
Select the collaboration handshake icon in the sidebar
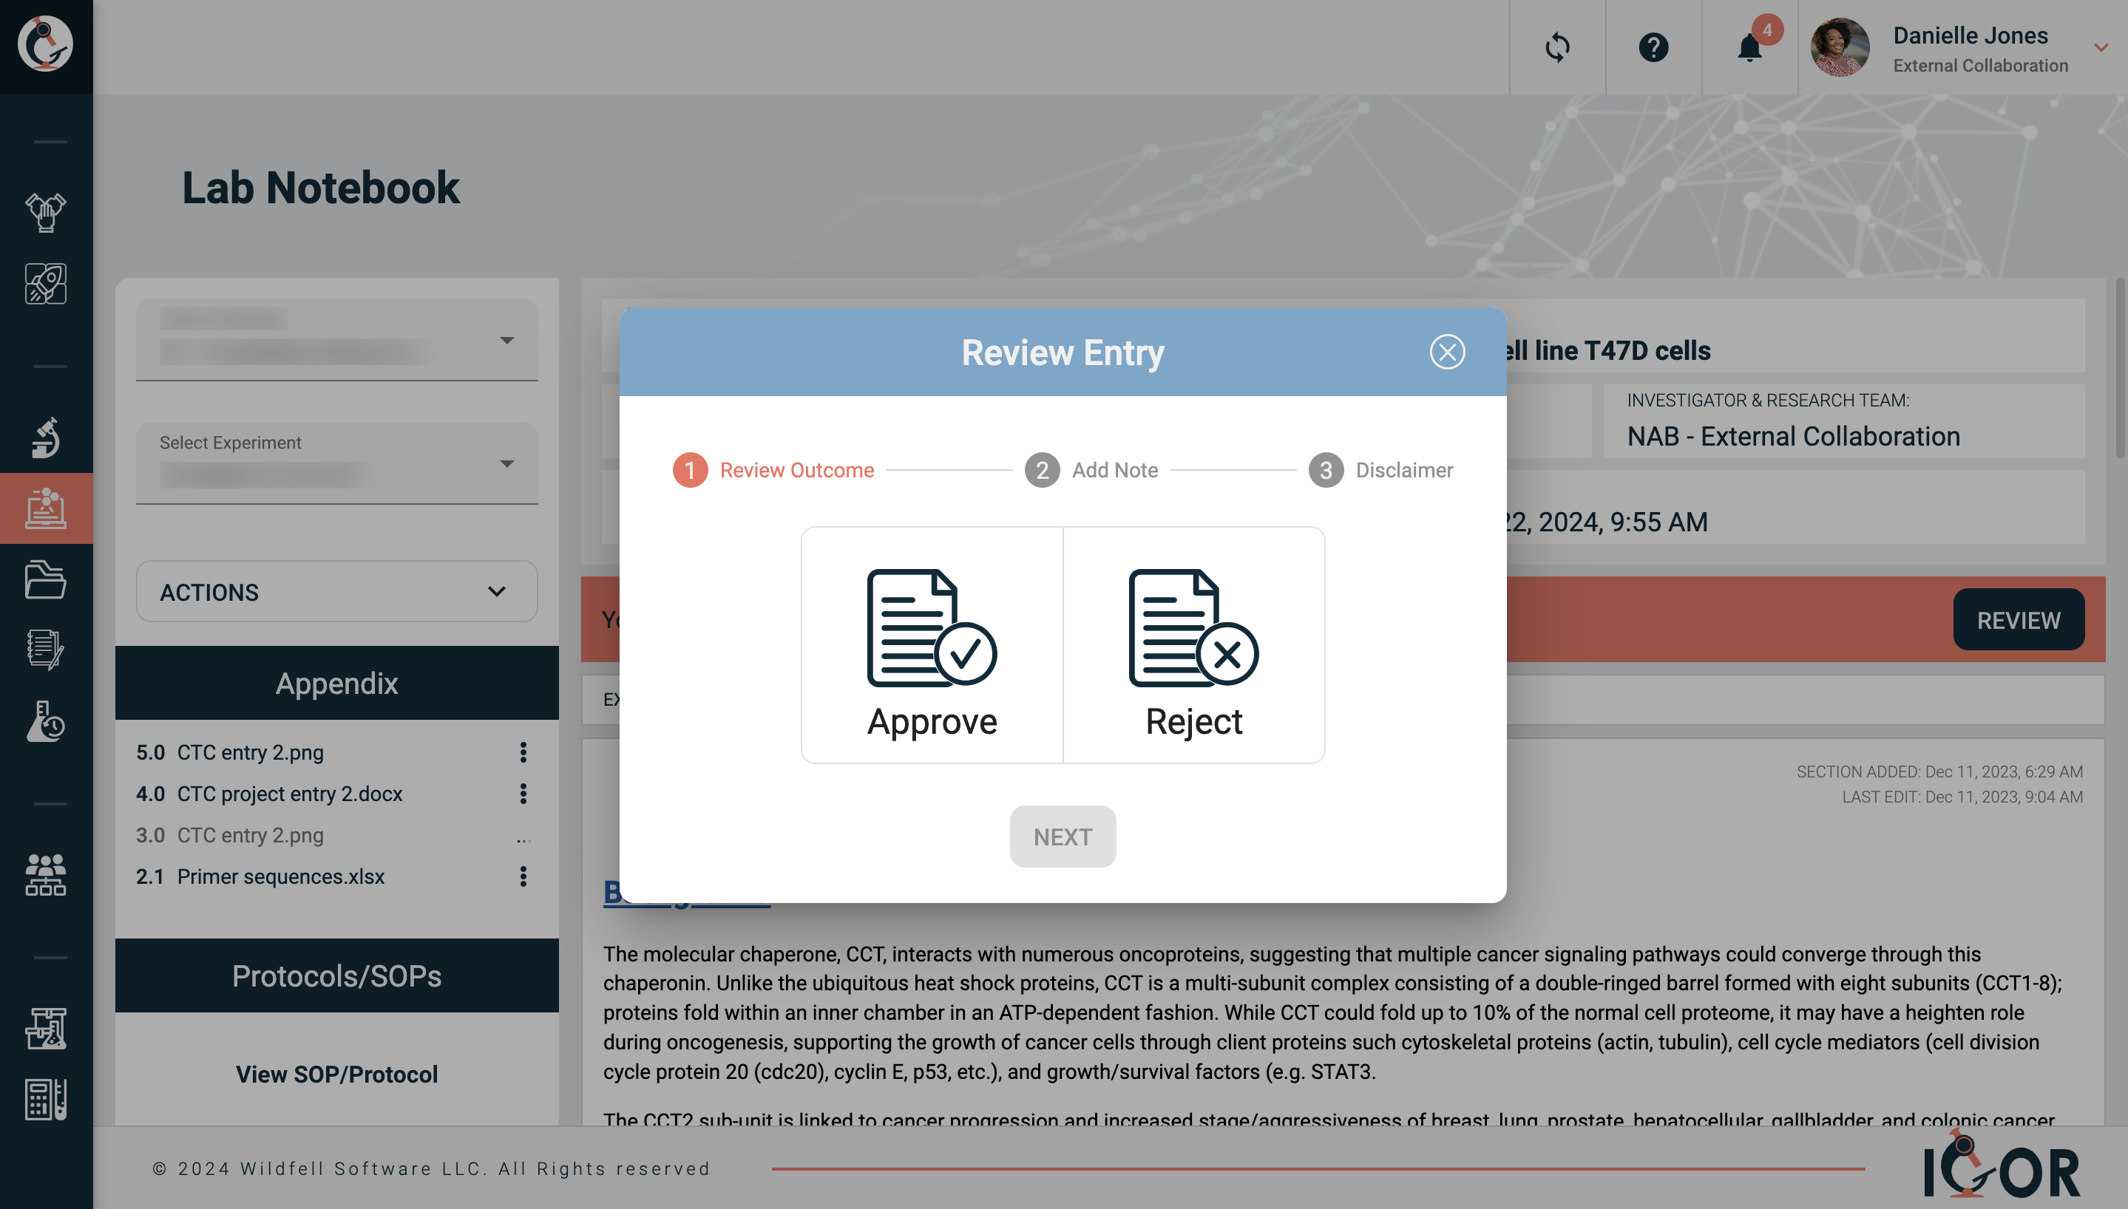point(46,212)
